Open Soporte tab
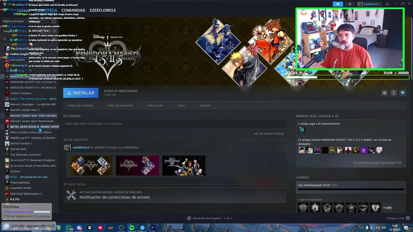The image size is (413, 232). 205,105
